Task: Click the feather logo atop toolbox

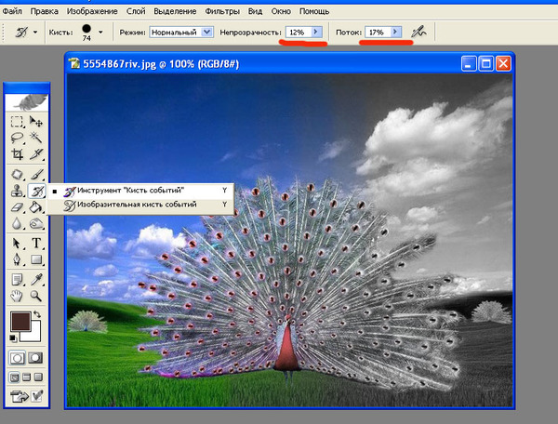Action: 27,102
